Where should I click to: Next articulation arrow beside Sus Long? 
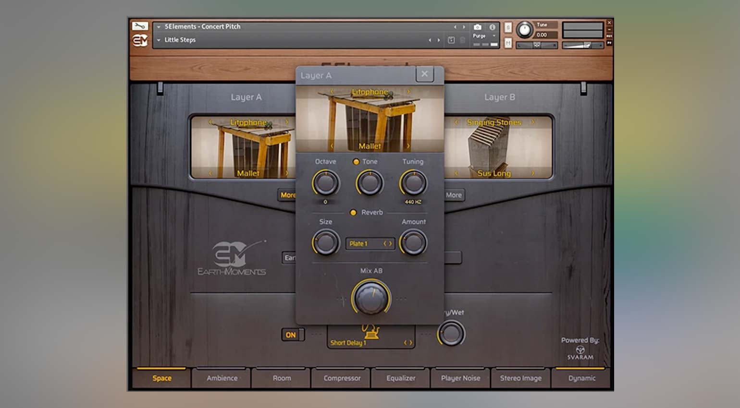532,173
